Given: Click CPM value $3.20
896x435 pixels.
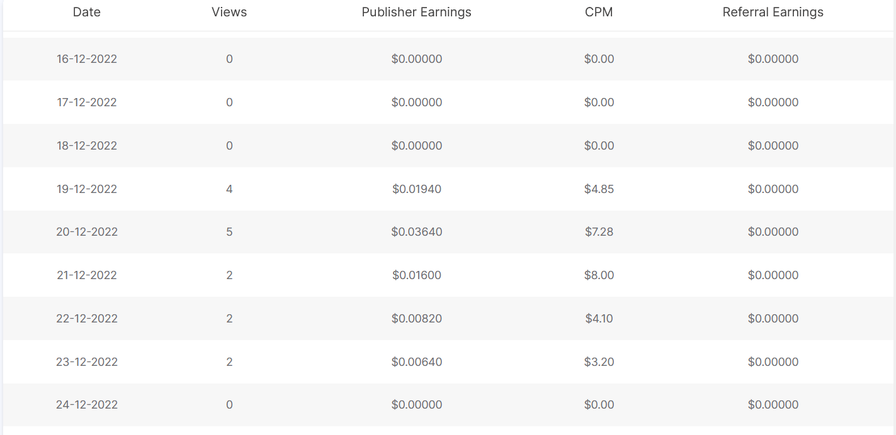Looking at the screenshot, I should coord(599,362).
